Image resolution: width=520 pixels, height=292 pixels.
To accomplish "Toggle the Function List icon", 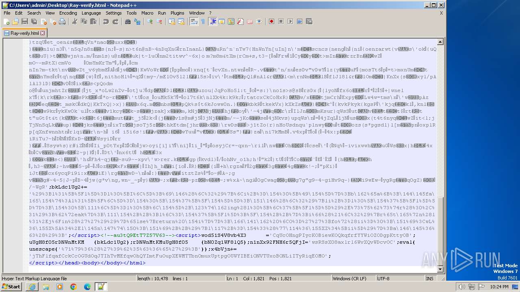I will [240, 21].
